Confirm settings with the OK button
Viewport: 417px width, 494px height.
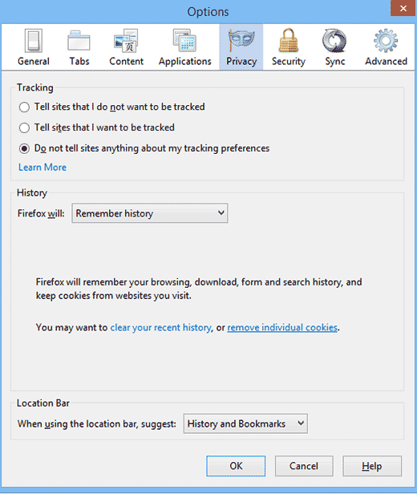point(236,466)
